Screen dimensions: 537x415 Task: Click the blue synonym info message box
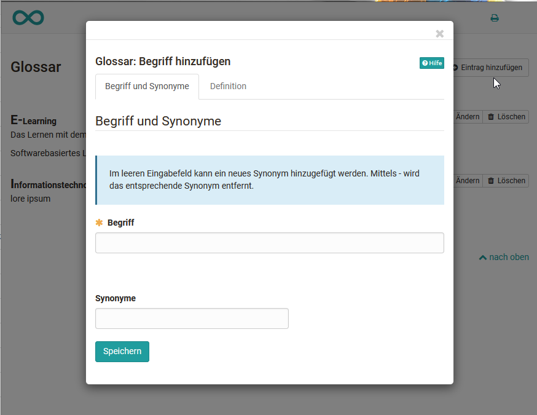[x=270, y=180]
